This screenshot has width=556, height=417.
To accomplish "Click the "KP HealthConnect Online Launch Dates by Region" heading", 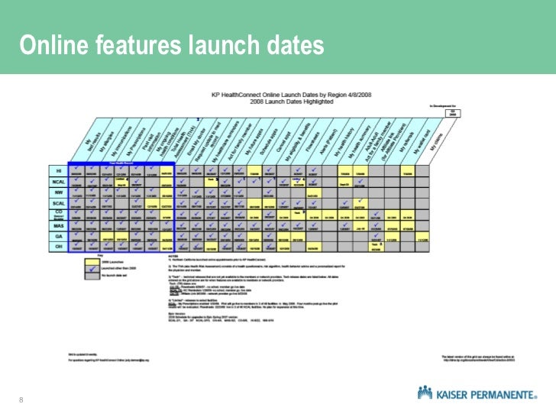I will [x=291, y=95].
